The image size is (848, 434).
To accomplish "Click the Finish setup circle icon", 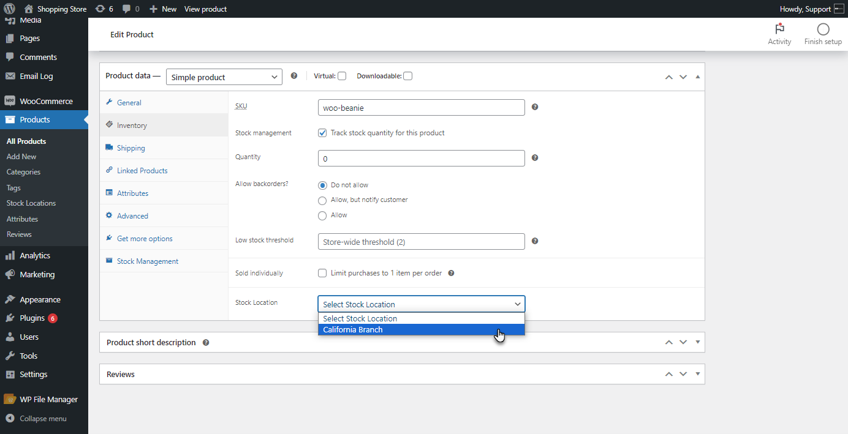I will pyautogui.click(x=823, y=29).
